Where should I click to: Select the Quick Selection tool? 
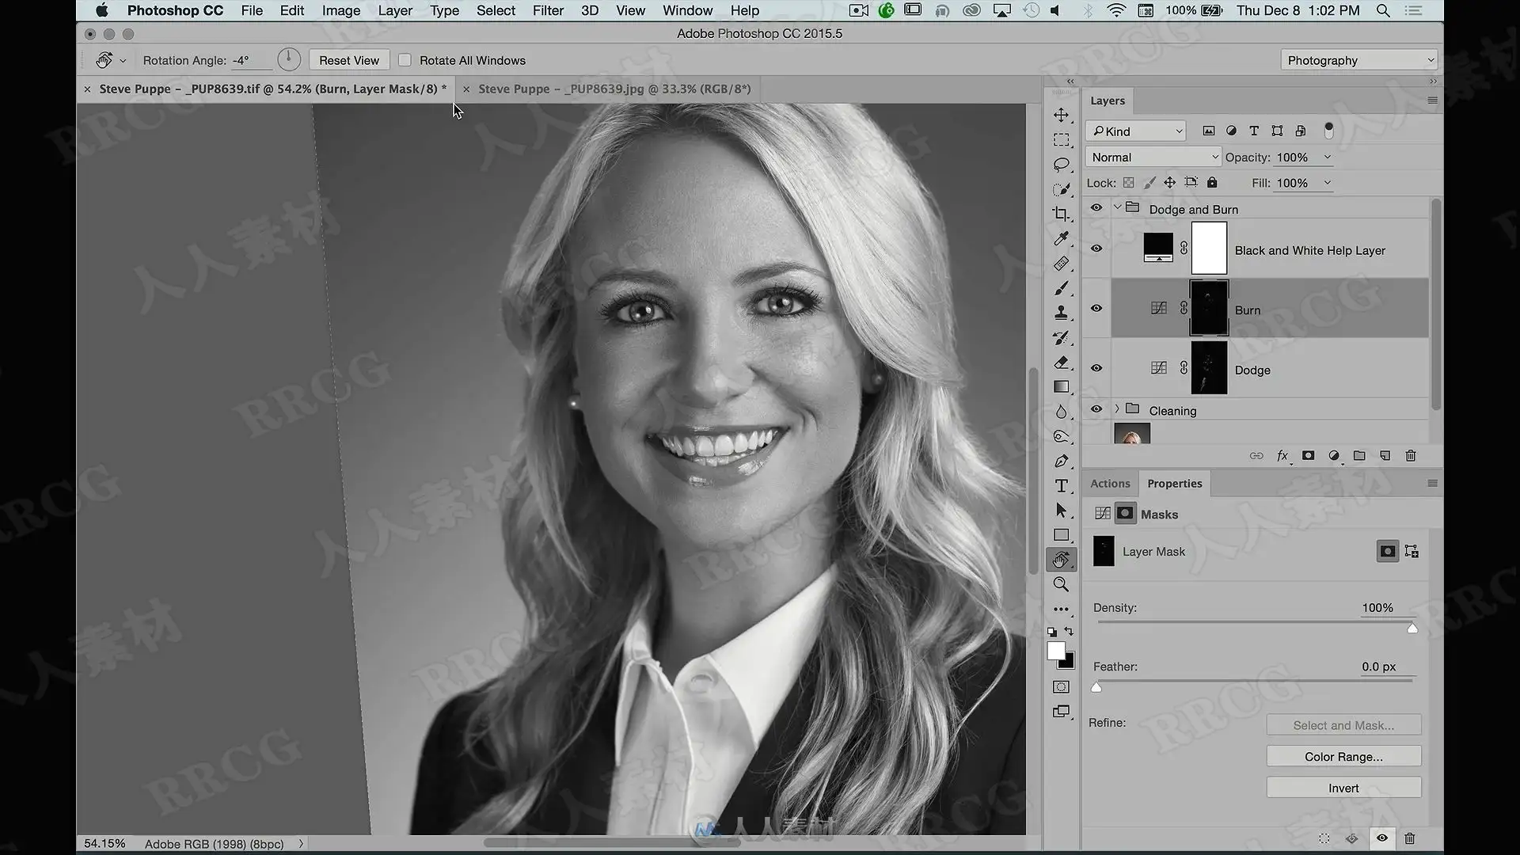click(x=1061, y=189)
